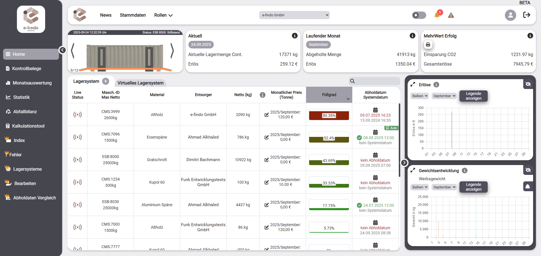Open the e-findo GmbH company selector

[x=294, y=15]
